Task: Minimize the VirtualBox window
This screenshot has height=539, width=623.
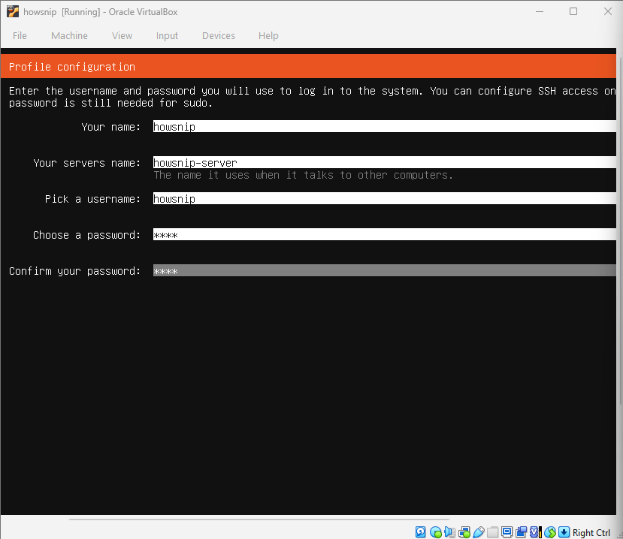Action: [540, 11]
